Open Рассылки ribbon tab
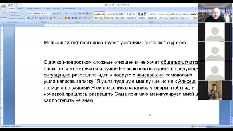Viewport: 233px width, 131px height. tap(56, 9)
